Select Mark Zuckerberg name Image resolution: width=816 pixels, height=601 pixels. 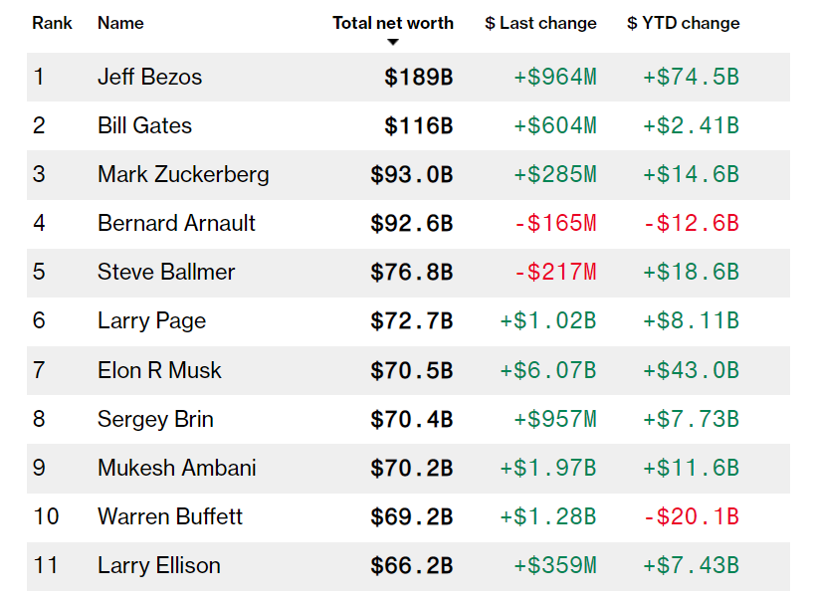183,174
